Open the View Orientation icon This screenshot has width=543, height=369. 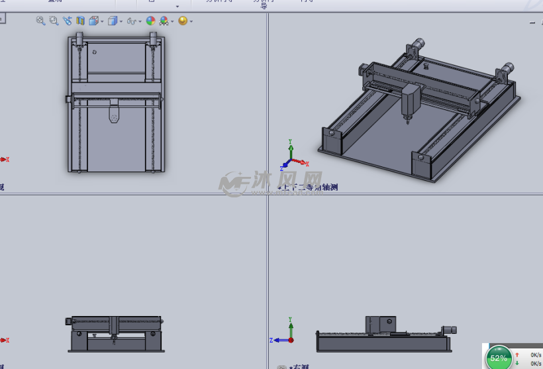93,21
